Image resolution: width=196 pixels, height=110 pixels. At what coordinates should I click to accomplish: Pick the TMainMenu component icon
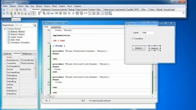[x=40, y=13]
